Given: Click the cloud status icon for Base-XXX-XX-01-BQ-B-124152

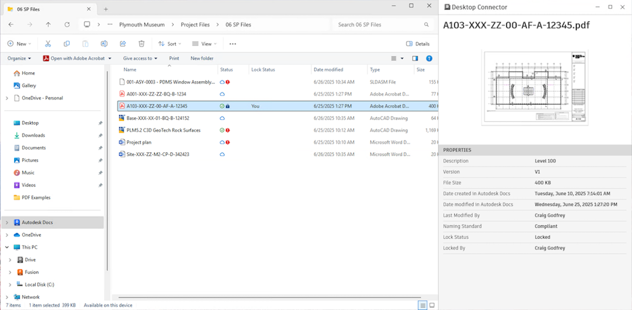Looking at the screenshot, I should (222, 118).
